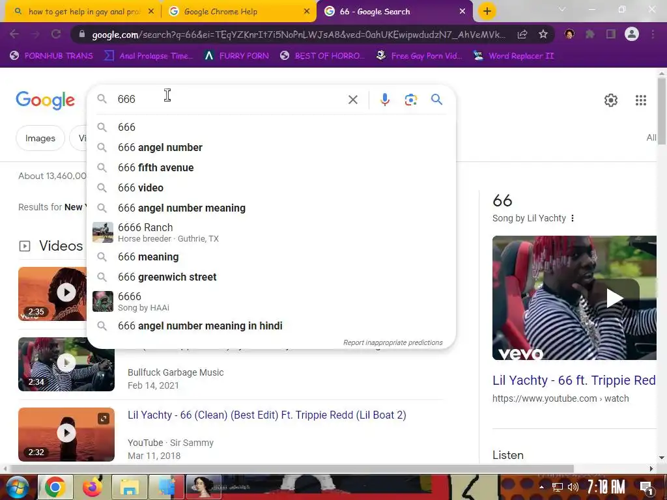Close the 66 - Google Search tab
Viewport: 667px width, 500px height.
462,12
